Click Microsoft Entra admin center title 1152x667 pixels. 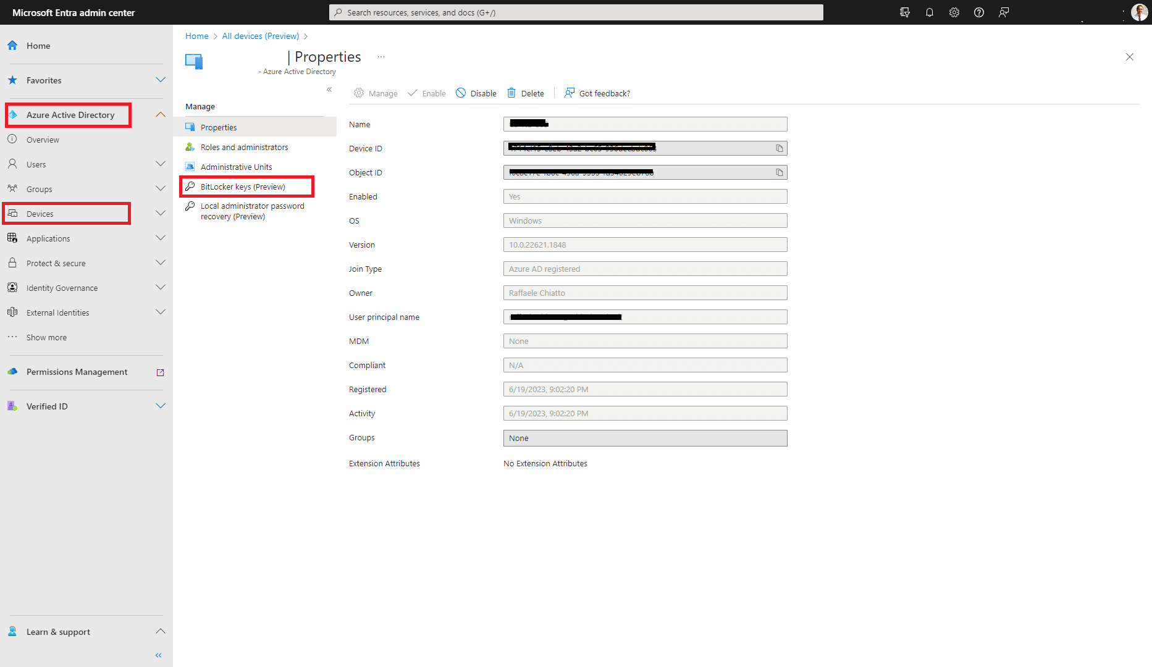74,13
